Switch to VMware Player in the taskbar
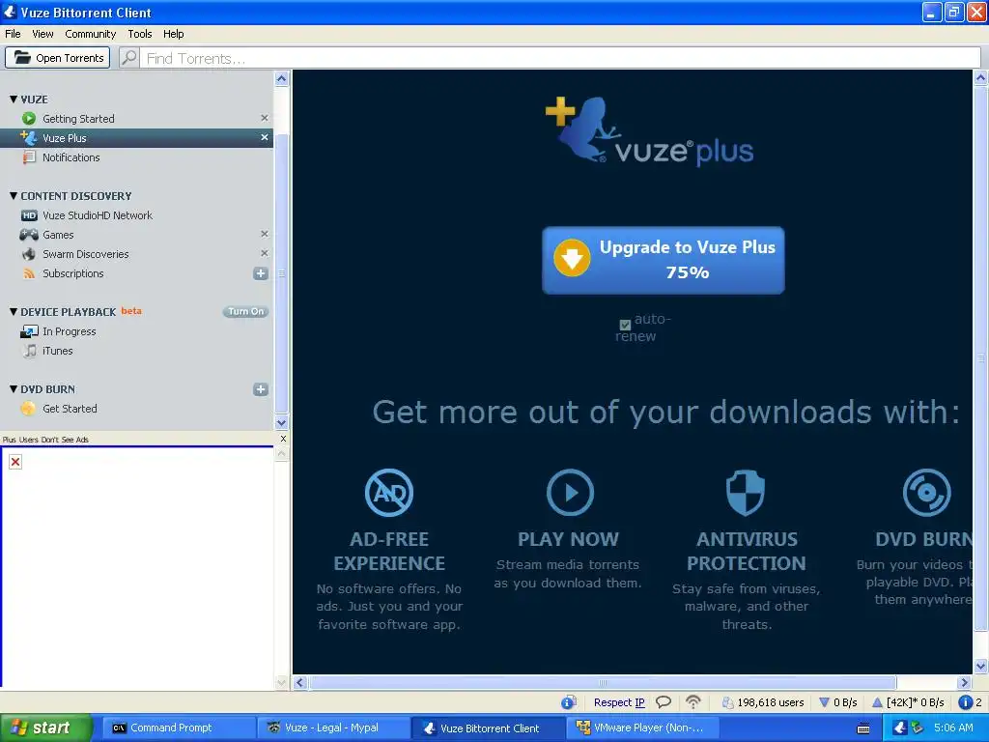 pyautogui.click(x=641, y=728)
